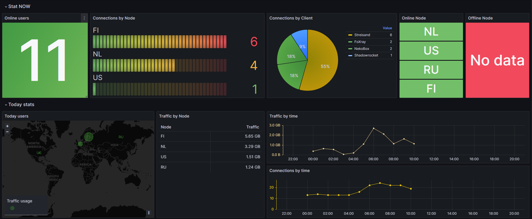This screenshot has width=532, height=219.
Task: Select the 1.24 GB traffic cell
Action: tap(236, 167)
